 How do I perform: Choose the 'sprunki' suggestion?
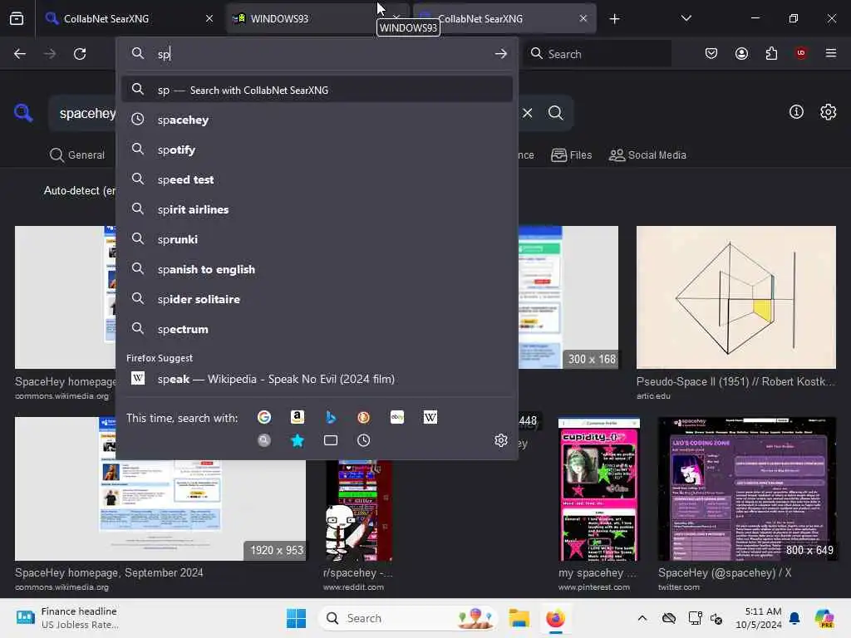coord(317,239)
